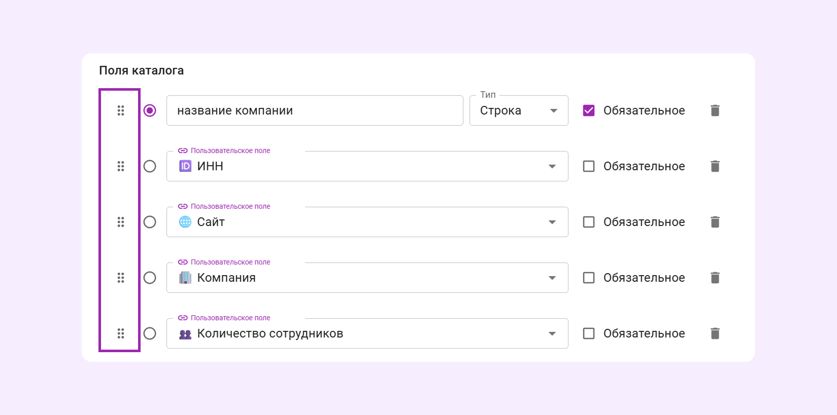This screenshot has width=837, height=415.
Task: Click the Пользовательское поле link label above Компания
Action: coord(224,262)
